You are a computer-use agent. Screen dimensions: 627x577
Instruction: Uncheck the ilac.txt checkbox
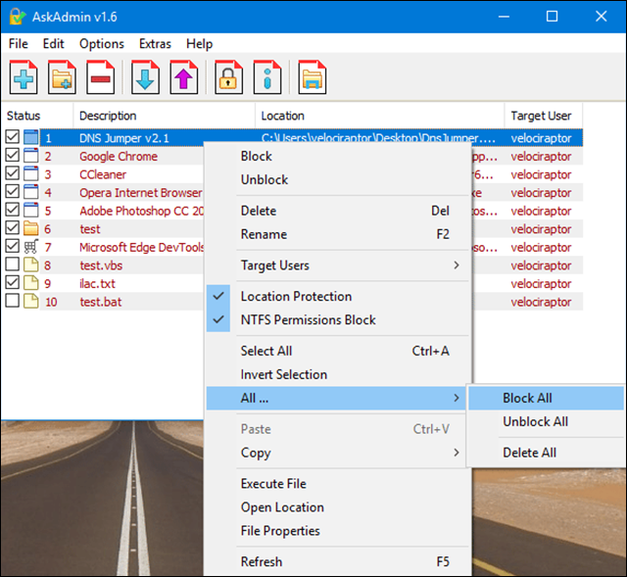[13, 282]
